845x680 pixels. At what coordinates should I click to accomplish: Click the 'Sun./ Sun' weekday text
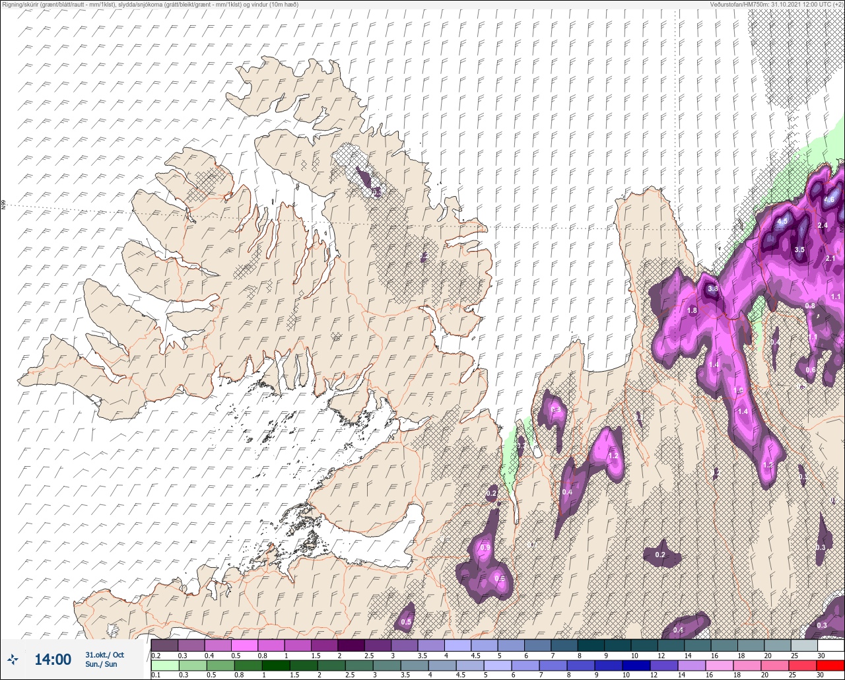click(x=101, y=664)
